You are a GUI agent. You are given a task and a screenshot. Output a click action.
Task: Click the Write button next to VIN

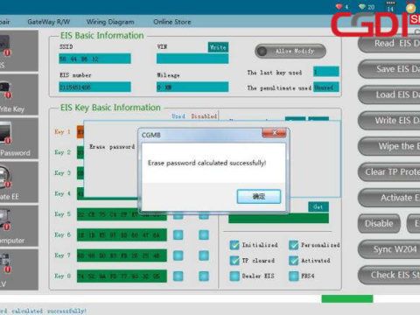218,47
